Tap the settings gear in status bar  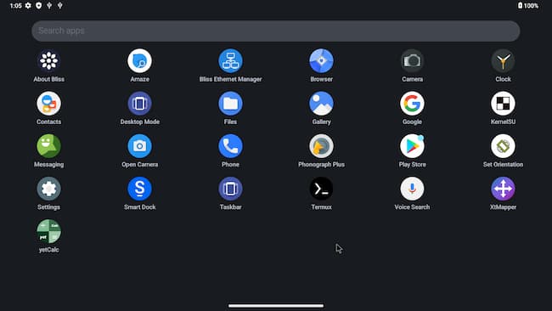pos(28,6)
